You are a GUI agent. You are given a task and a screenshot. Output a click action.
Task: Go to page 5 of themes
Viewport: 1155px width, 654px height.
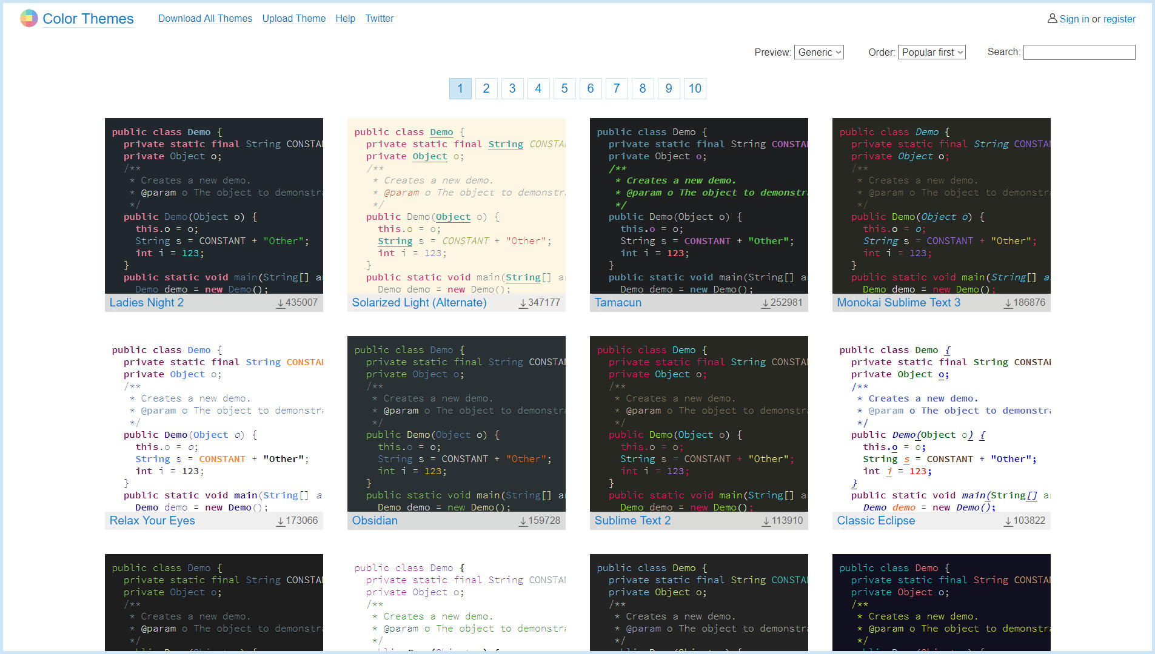(564, 88)
